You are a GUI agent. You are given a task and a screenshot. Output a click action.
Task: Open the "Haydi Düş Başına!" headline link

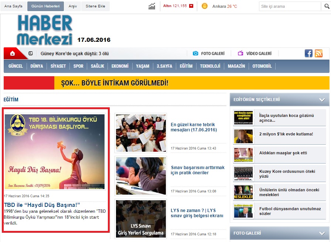42,205
